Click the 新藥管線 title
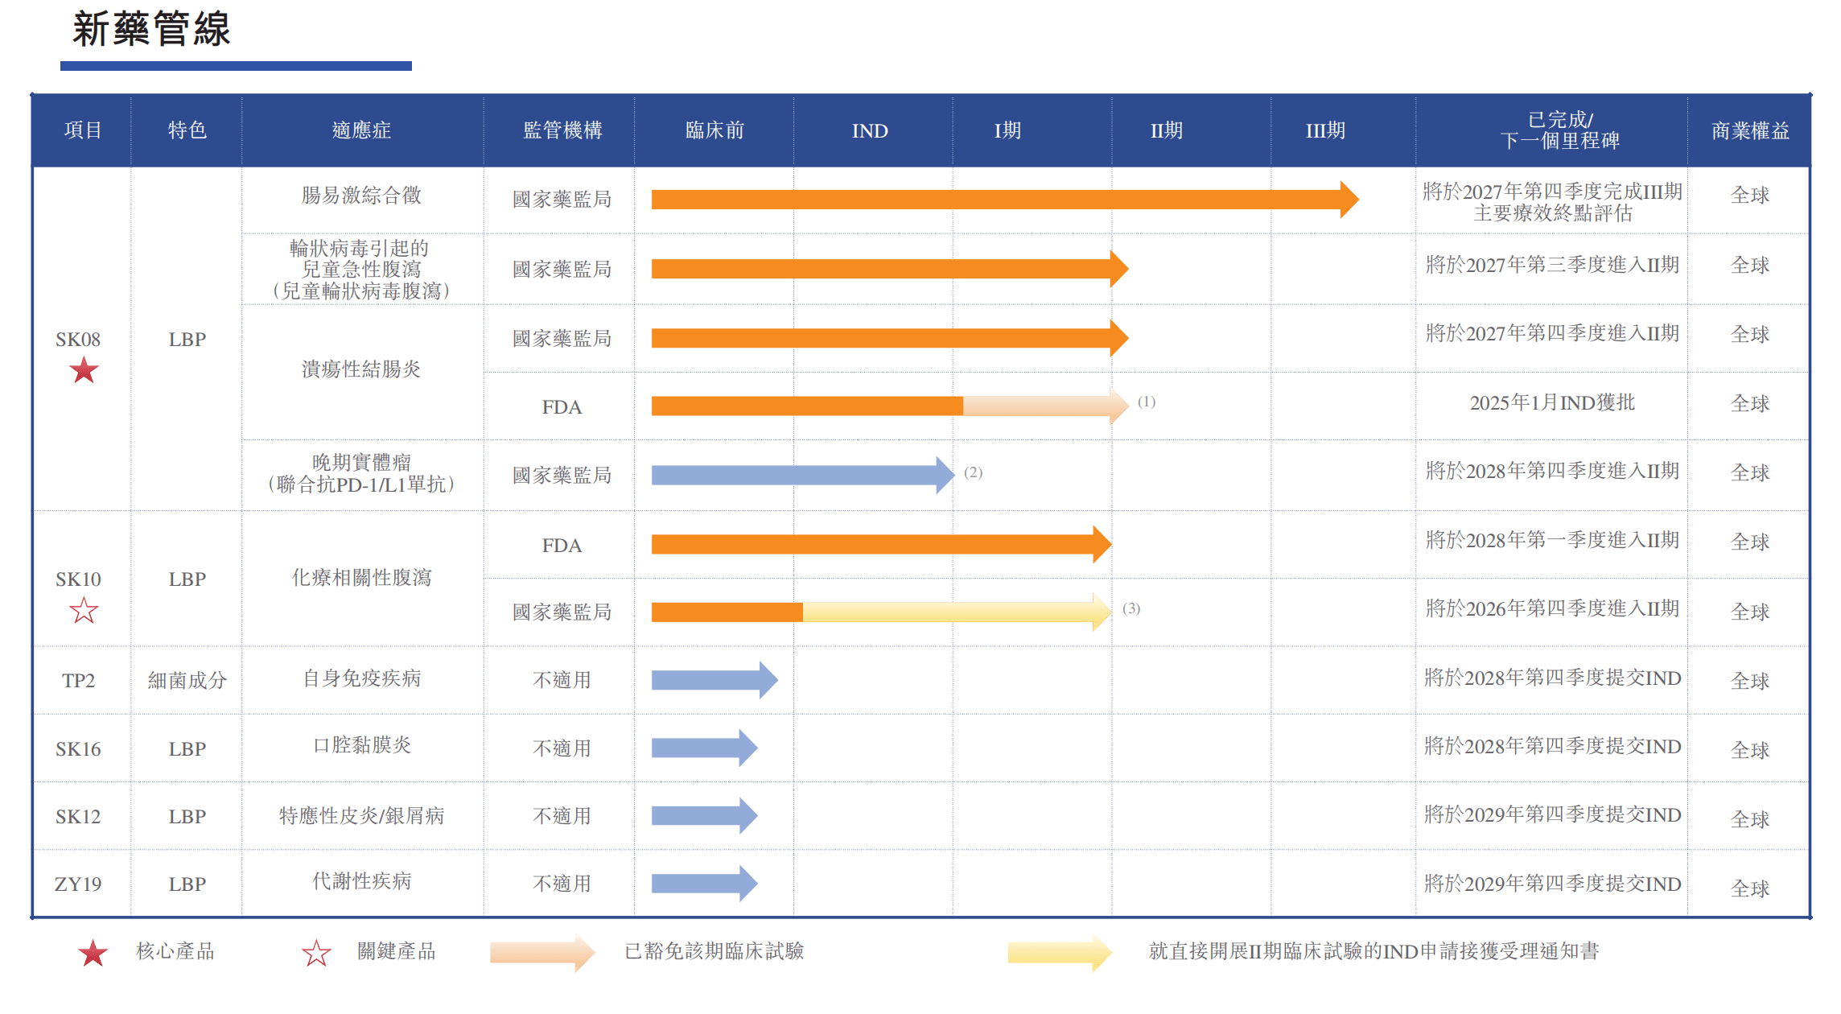 (x=151, y=29)
